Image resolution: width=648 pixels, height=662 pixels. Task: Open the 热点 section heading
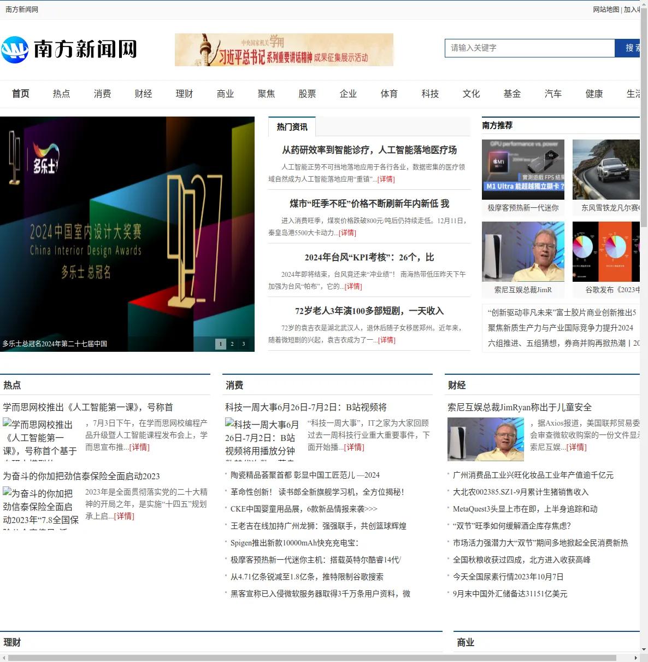click(x=12, y=385)
